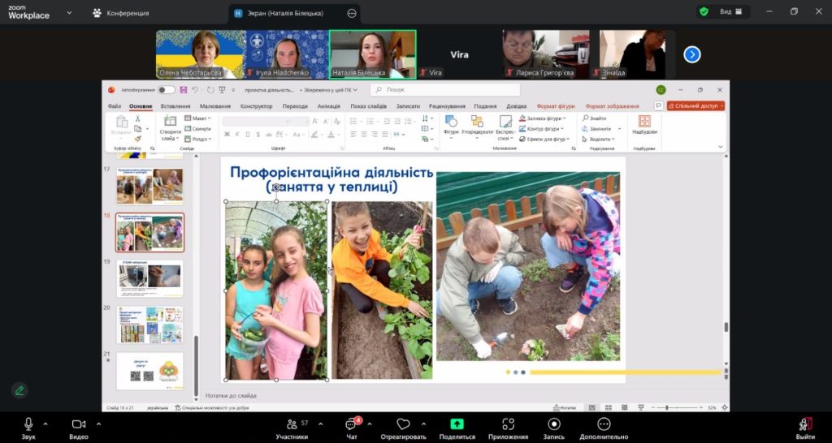Mute microphone with the Звук icon
The height and width of the screenshot is (443, 832).
point(28,424)
